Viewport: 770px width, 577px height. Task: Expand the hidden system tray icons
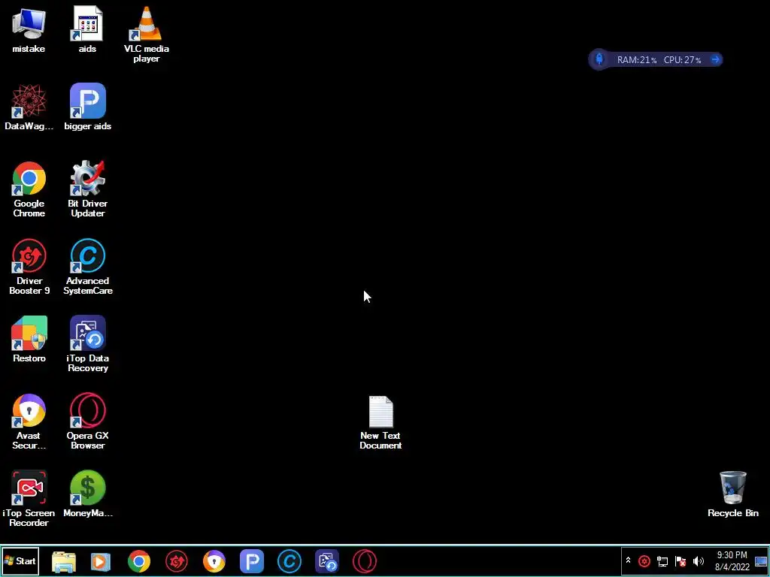(628, 560)
